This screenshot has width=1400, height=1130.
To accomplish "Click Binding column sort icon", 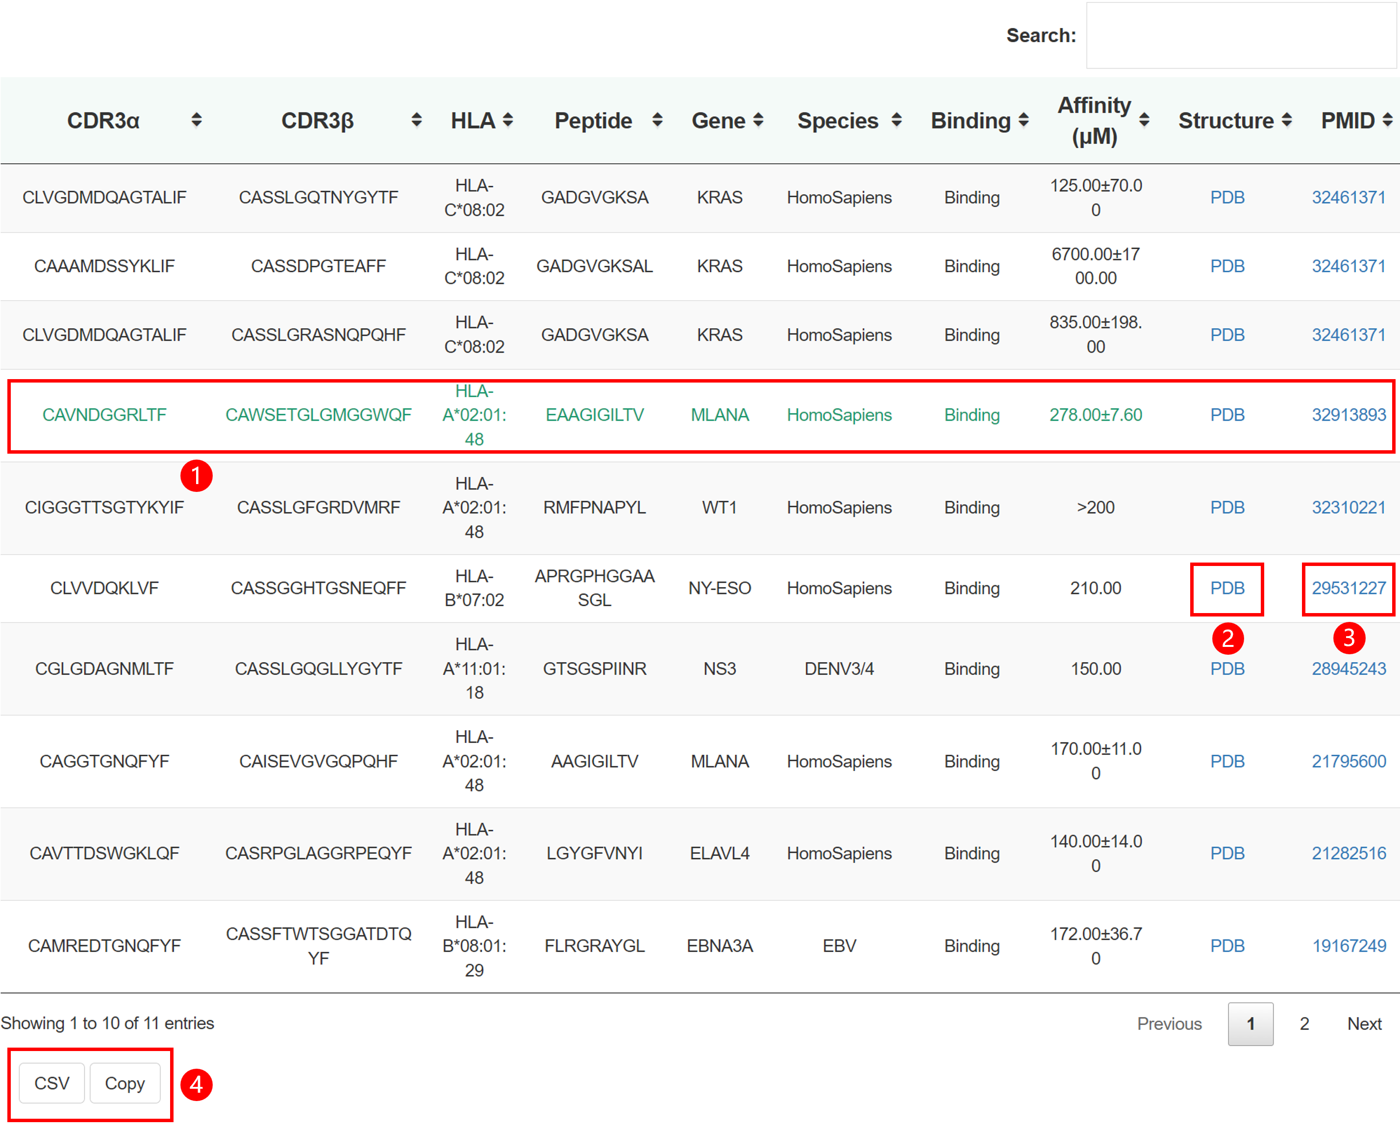I will point(1024,121).
